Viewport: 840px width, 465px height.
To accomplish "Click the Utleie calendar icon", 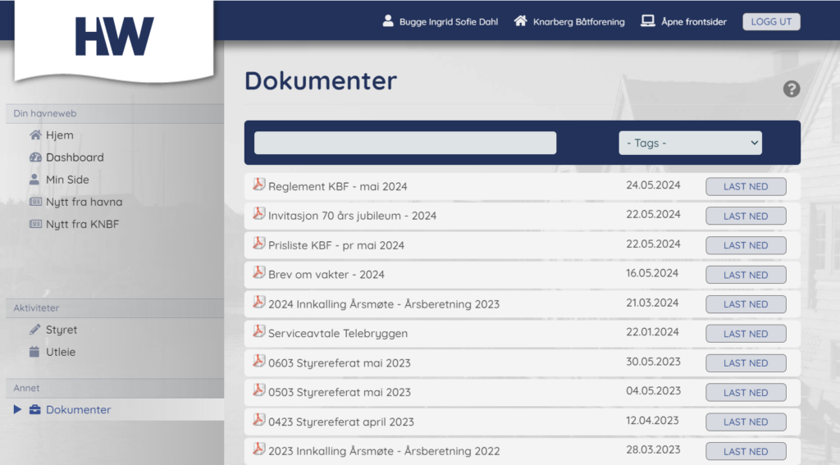I will click(34, 352).
